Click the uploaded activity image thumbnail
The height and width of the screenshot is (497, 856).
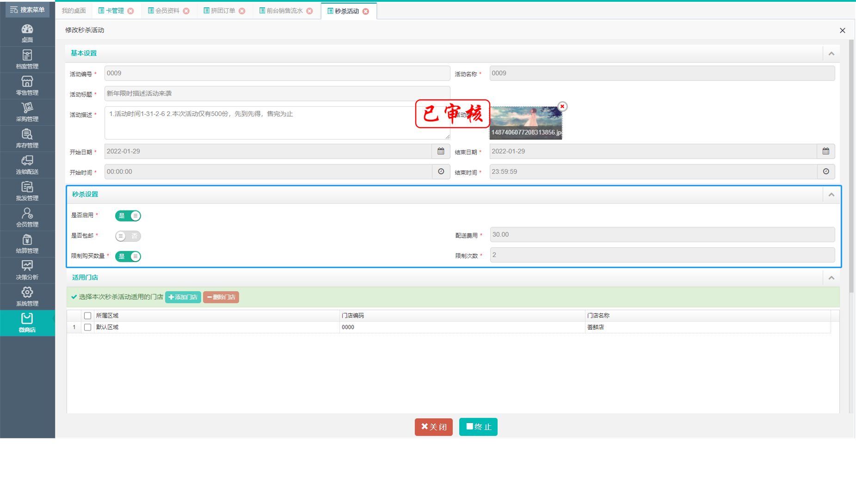[x=526, y=123]
